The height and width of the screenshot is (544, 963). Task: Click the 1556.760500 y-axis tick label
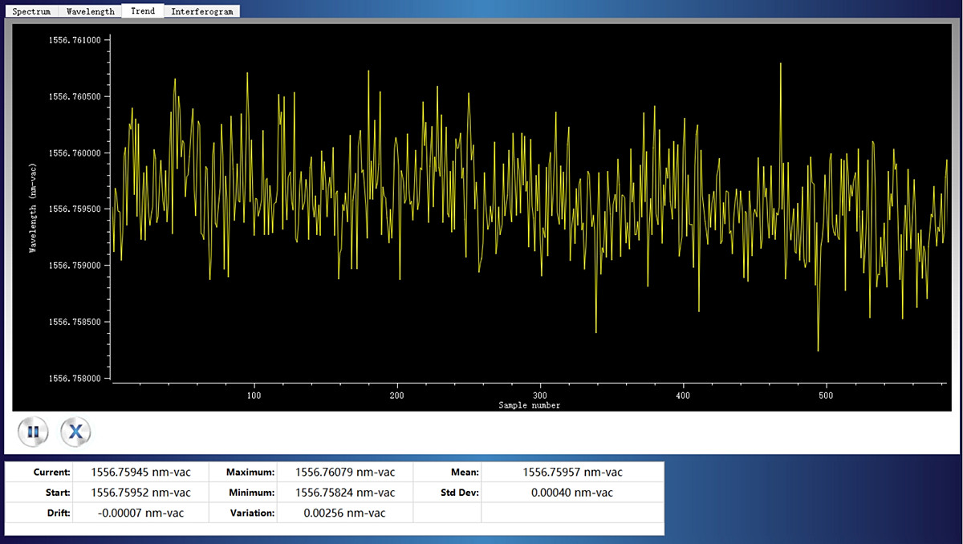click(x=75, y=96)
